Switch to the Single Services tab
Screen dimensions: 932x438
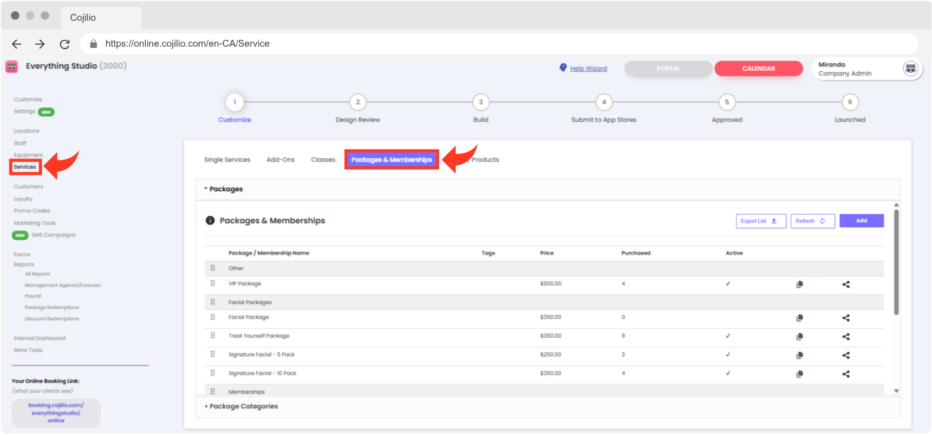[x=227, y=160]
